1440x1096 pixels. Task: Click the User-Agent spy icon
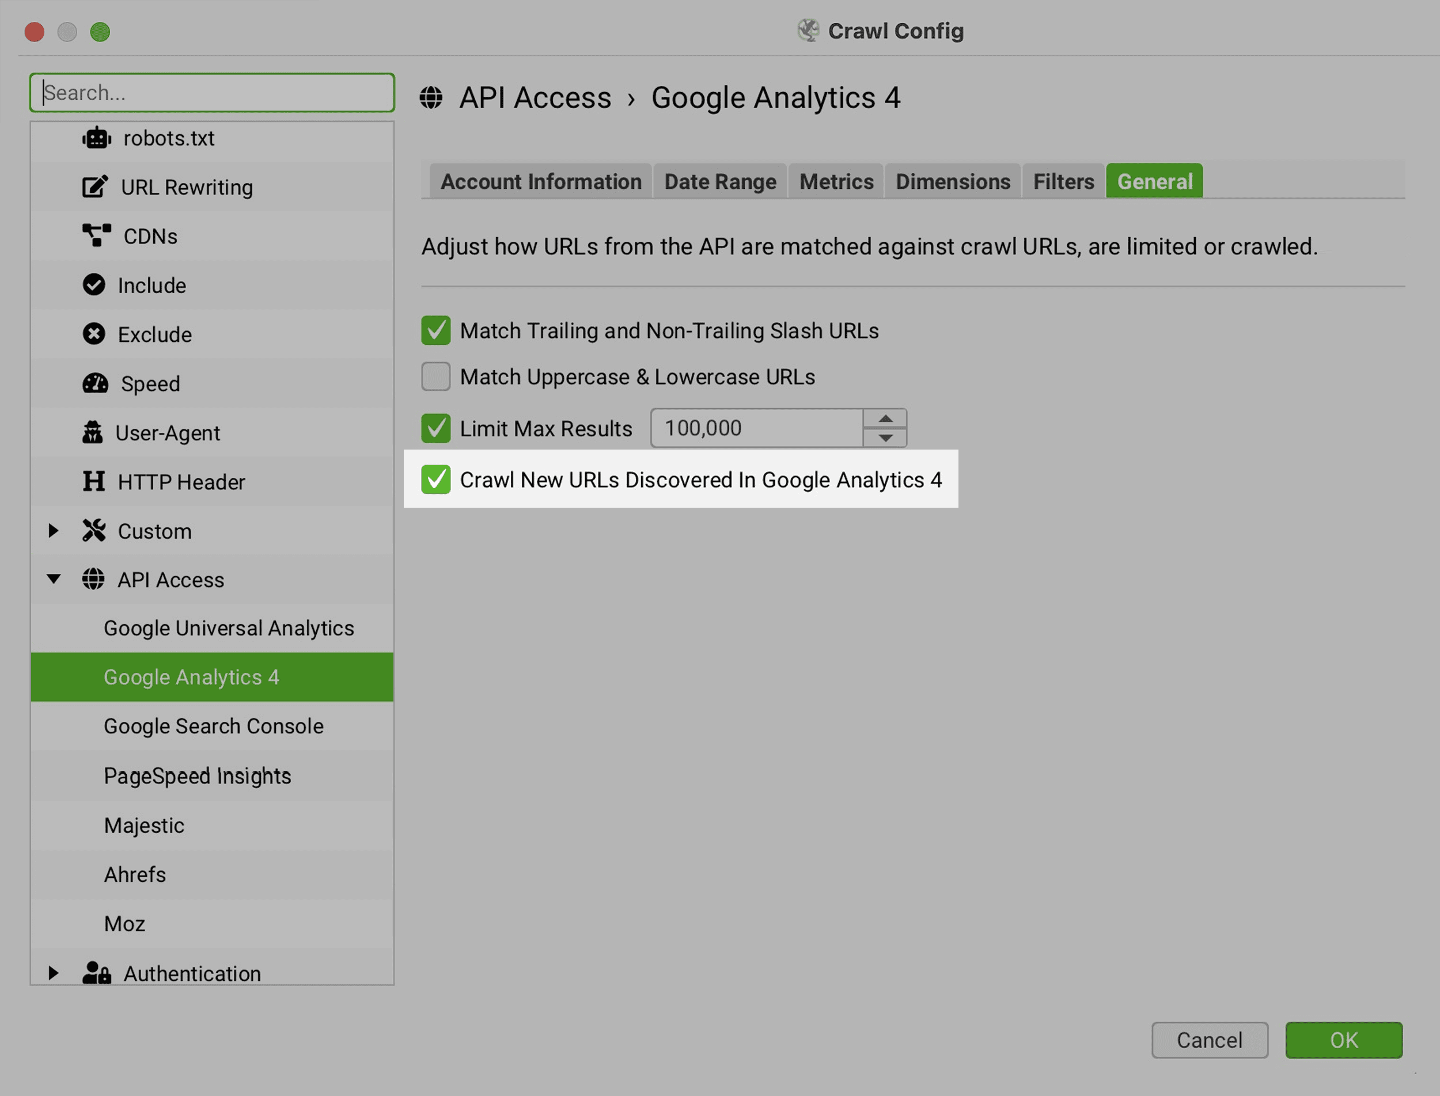[x=93, y=432]
